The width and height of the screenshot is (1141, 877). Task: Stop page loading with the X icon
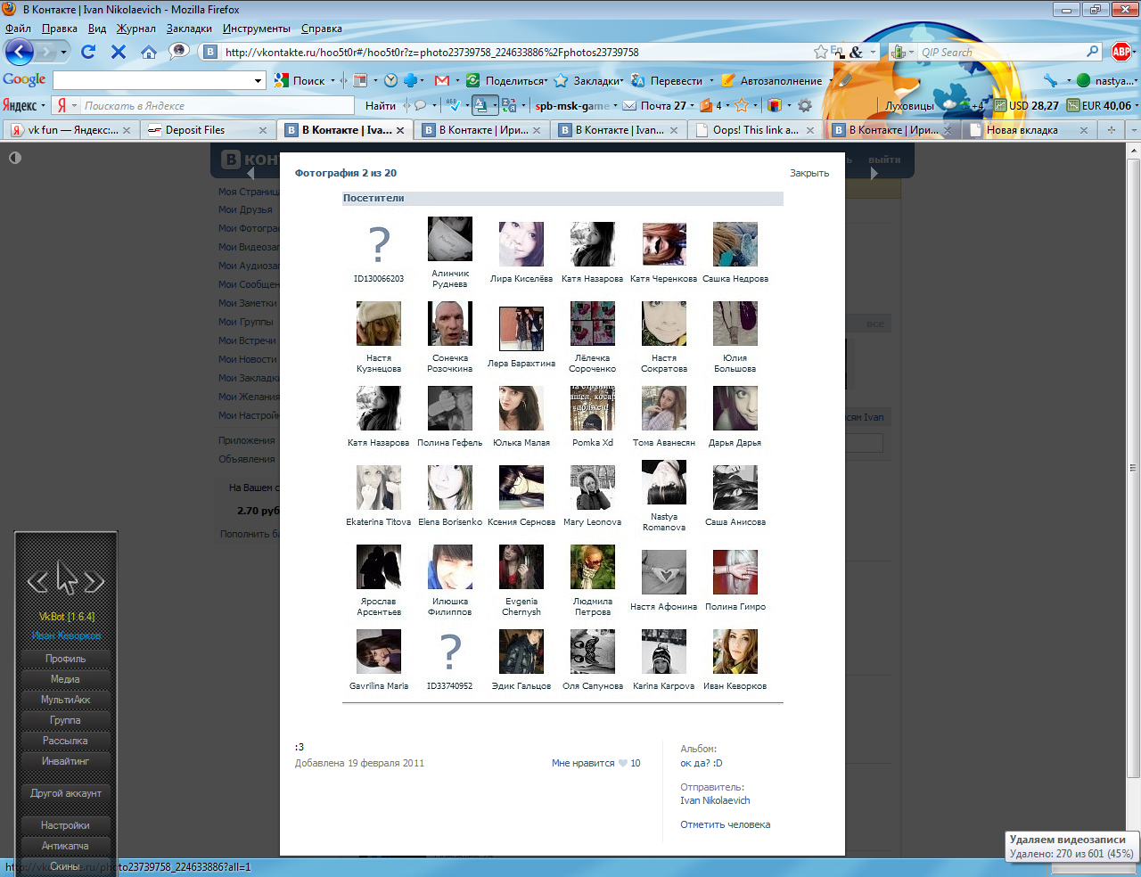pos(119,52)
